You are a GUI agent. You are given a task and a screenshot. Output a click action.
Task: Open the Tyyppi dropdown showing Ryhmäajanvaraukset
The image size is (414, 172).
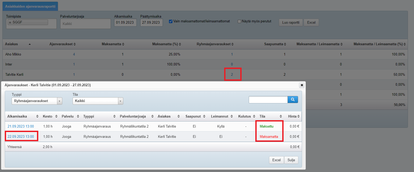(37, 101)
